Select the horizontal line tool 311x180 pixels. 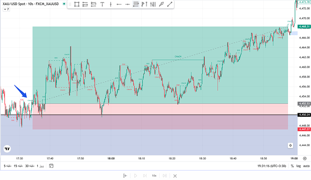[x=128, y=4]
